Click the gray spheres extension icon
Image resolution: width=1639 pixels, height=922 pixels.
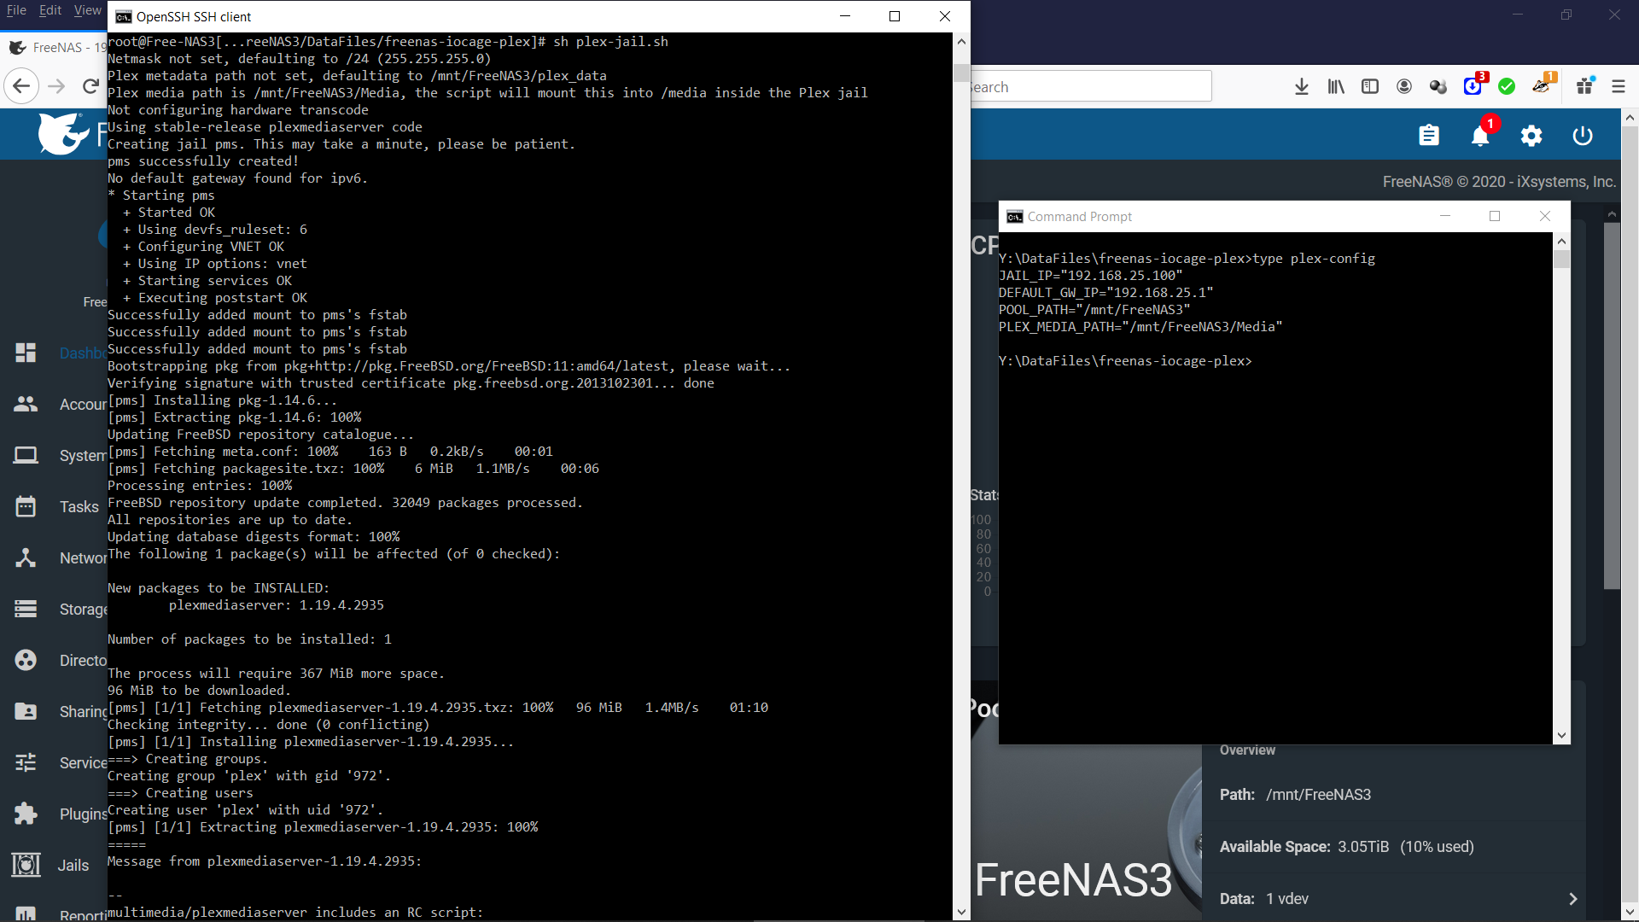[1438, 86]
